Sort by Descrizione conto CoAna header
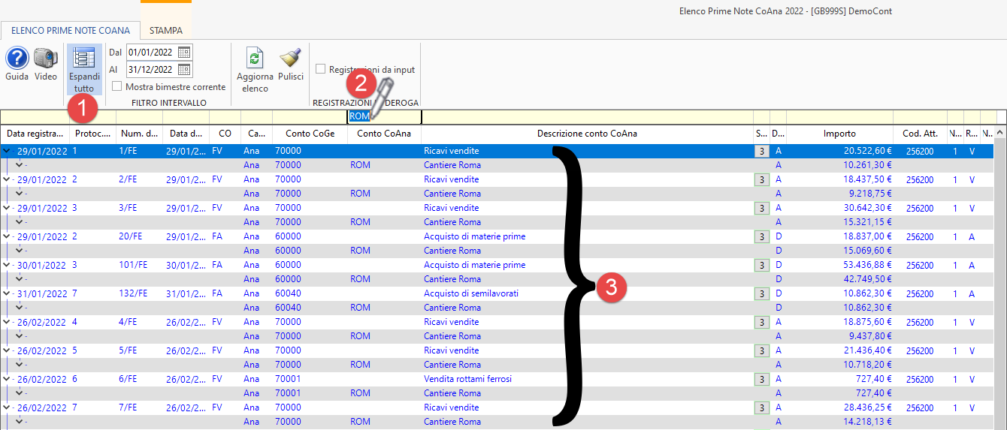This screenshot has width=1007, height=430. (587, 134)
